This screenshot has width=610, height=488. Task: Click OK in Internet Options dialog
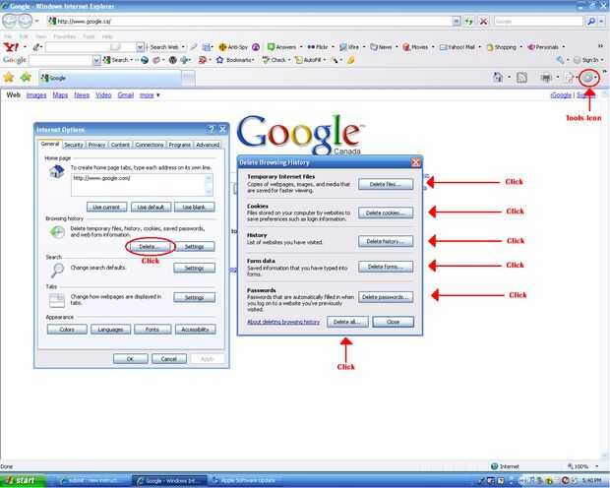(130, 359)
